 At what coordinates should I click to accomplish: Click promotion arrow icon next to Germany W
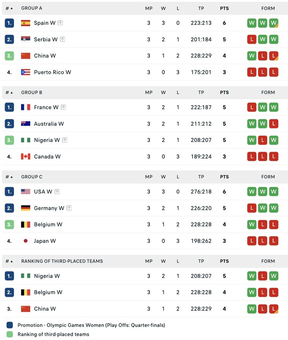coord(69,208)
